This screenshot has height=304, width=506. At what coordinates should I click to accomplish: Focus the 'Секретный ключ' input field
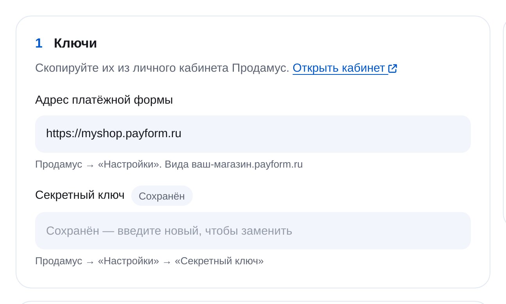253,231
